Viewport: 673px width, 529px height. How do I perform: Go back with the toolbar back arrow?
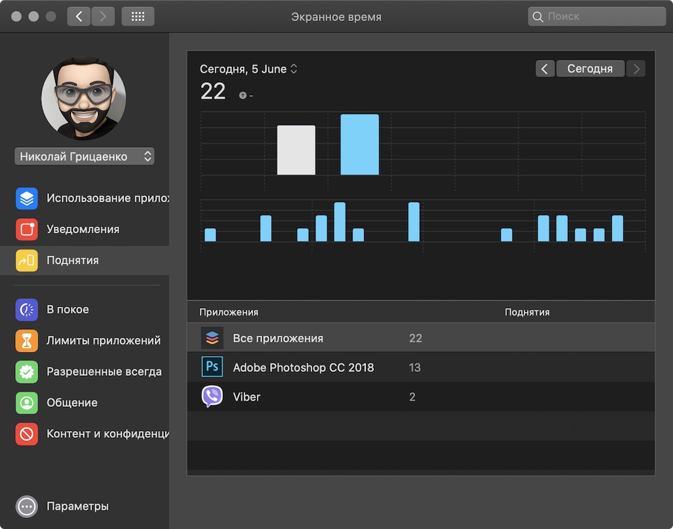(x=79, y=16)
